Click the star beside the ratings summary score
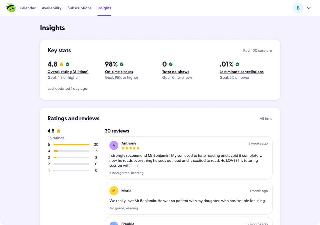The image size is (320, 225). tap(58, 131)
